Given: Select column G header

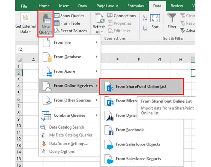Looking at the screenshot, I should (159, 60).
